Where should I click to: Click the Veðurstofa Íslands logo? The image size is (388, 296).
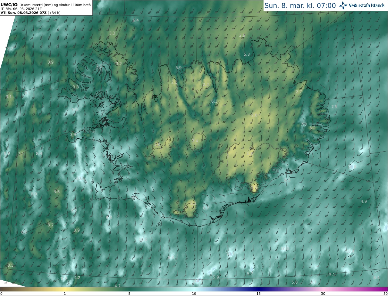pos(362,5)
